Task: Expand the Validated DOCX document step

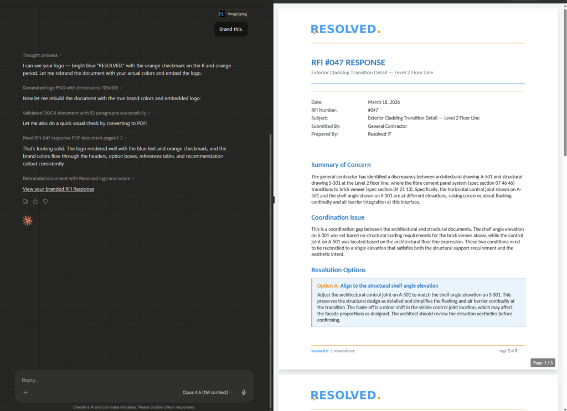Action: point(86,113)
